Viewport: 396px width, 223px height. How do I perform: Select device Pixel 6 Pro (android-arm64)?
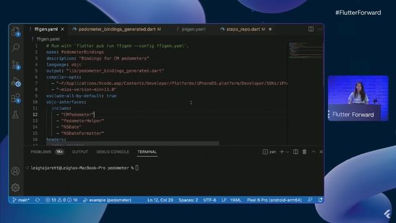click(274, 200)
